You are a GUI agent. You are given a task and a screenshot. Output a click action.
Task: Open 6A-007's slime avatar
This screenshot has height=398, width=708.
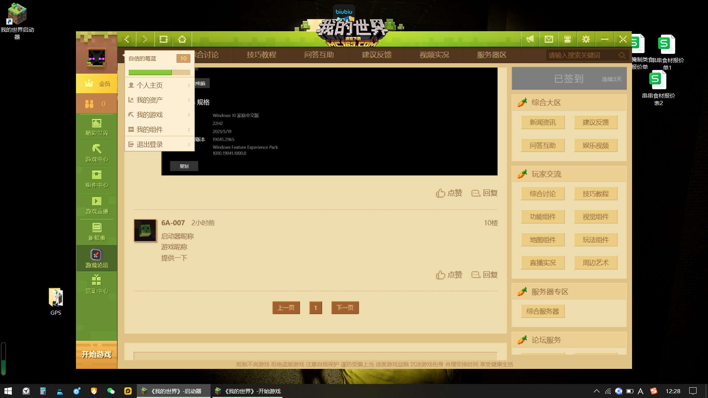(x=145, y=230)
